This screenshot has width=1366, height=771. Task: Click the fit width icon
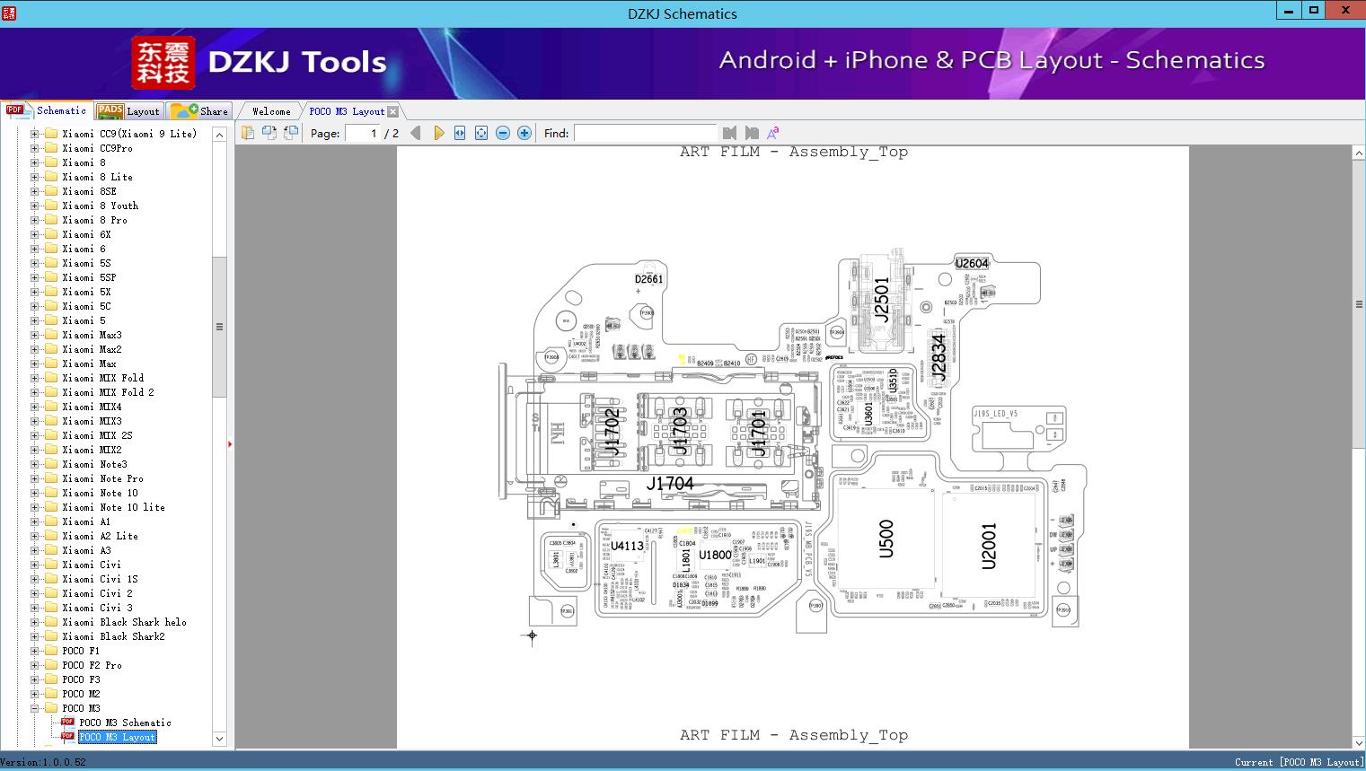(460, 133)
